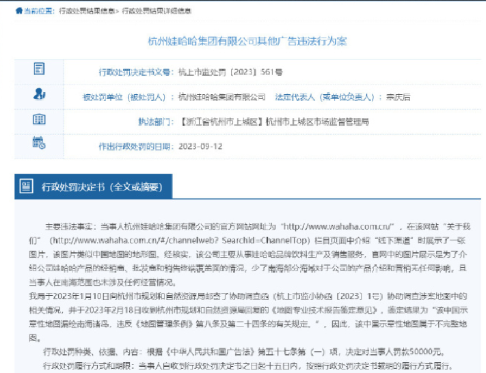Click the document icon beside 行政处罚决定书文号
This screenshot has width=486, height=373.
click(40, 69)
